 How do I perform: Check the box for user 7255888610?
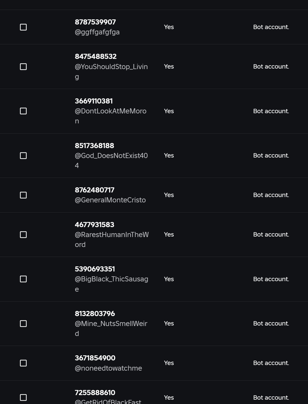click(23, 397)
